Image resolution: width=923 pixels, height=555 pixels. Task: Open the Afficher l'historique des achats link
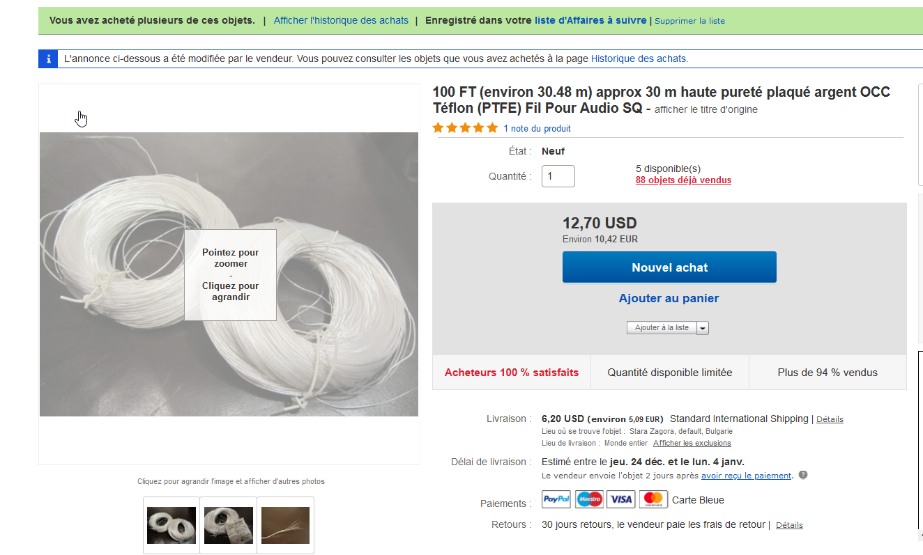coord(341,20)
